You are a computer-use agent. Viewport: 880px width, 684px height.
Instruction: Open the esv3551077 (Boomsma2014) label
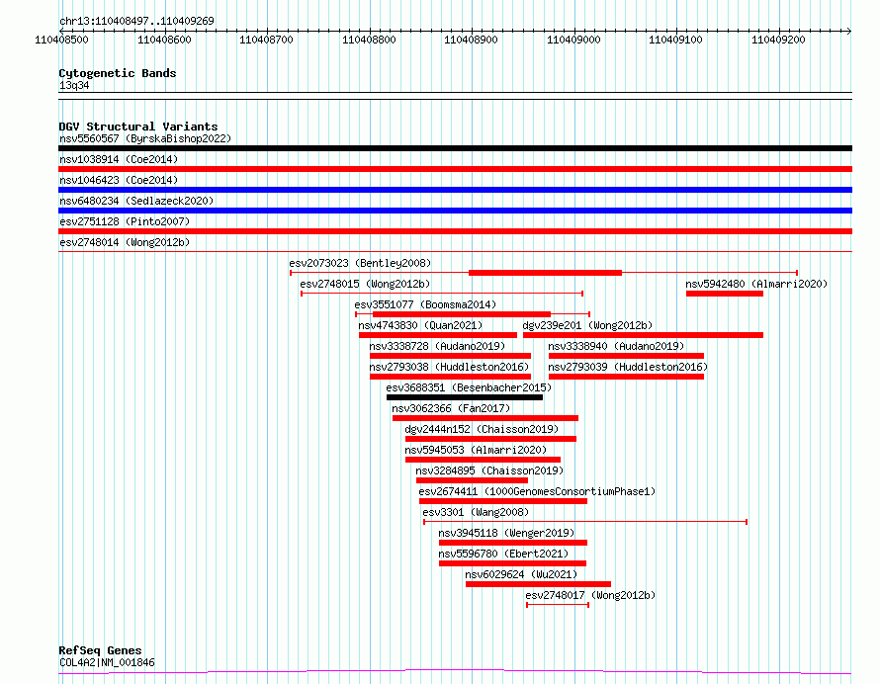click(x=425, y=304)
